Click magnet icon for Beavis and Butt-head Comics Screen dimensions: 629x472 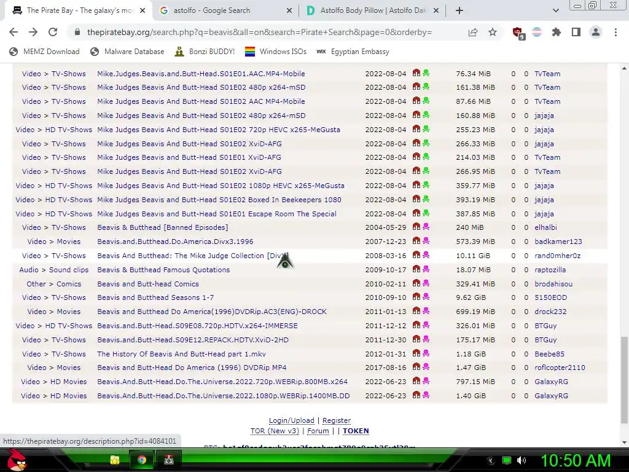pos(416,283)
